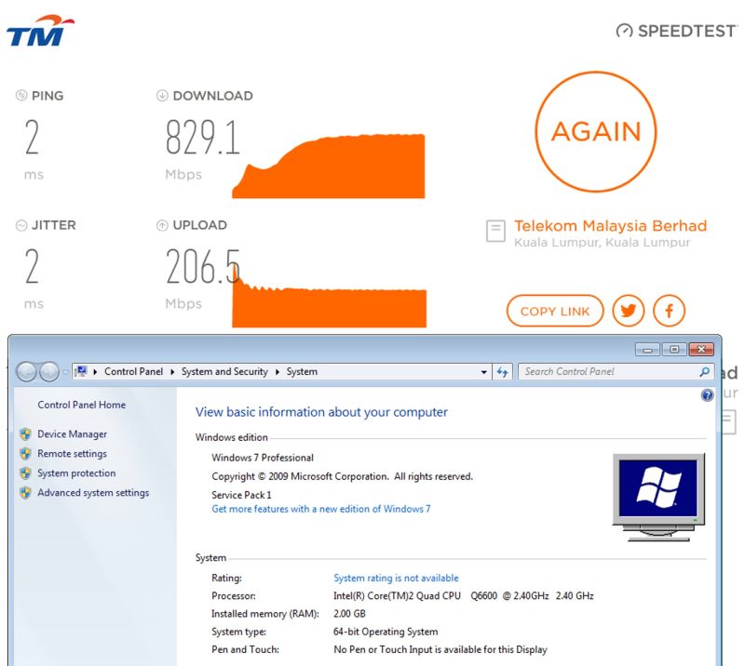This screenshot has height=666, width=745.
Task: Open address bar history dropdown
Action: (483, 372)
